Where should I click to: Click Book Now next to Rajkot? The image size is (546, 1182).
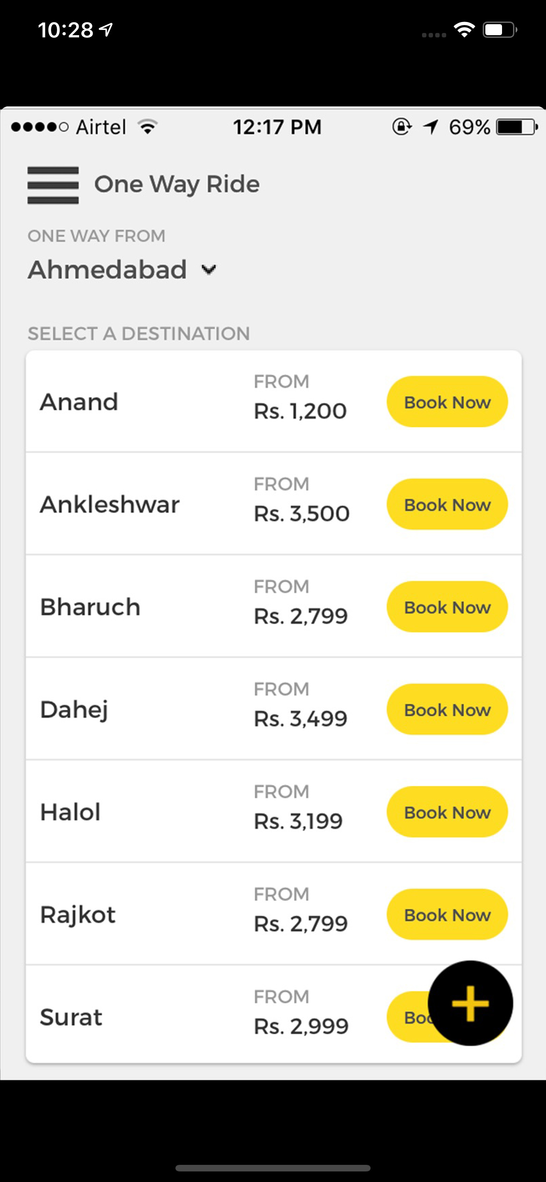pos(447,915)
